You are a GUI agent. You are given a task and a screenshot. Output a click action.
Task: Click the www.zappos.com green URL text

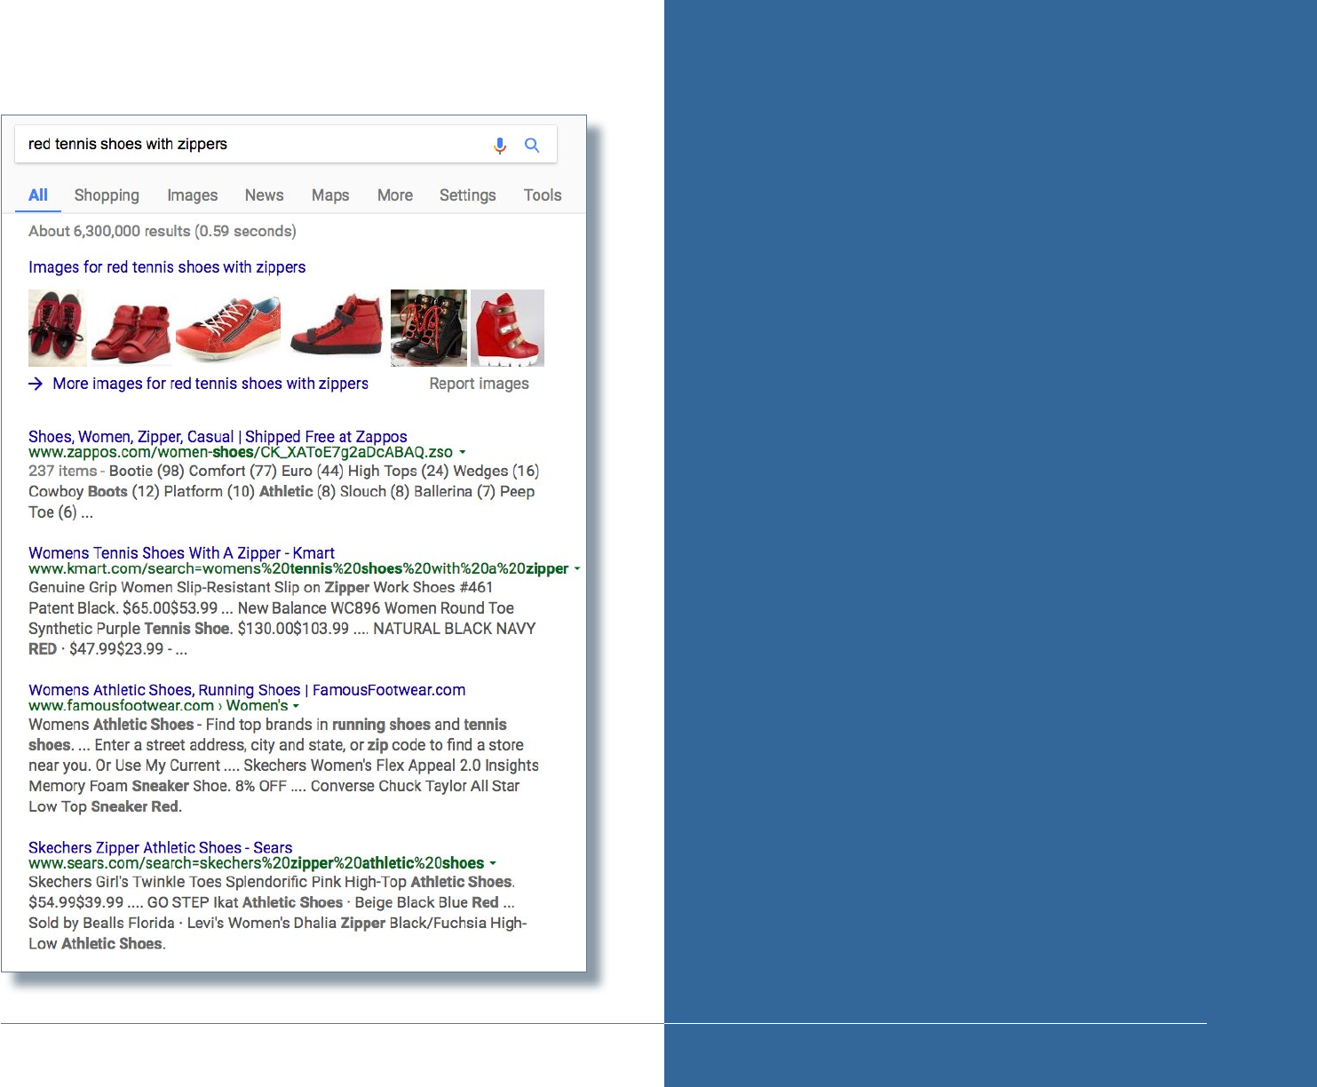[241, 452]
